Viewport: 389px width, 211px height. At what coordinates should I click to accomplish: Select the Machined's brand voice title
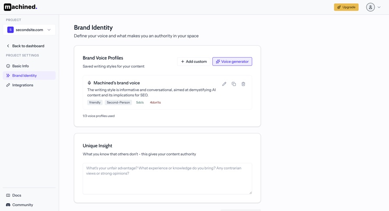pyautogui.click(x=117, y=83)
